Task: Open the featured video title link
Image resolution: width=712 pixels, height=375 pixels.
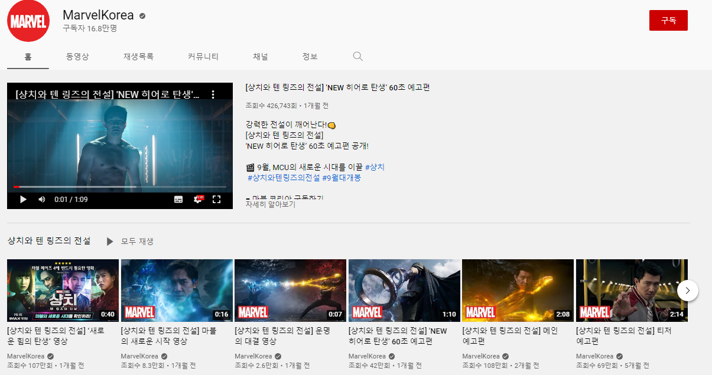Action: pyautogui.click(x=337, y=87)
